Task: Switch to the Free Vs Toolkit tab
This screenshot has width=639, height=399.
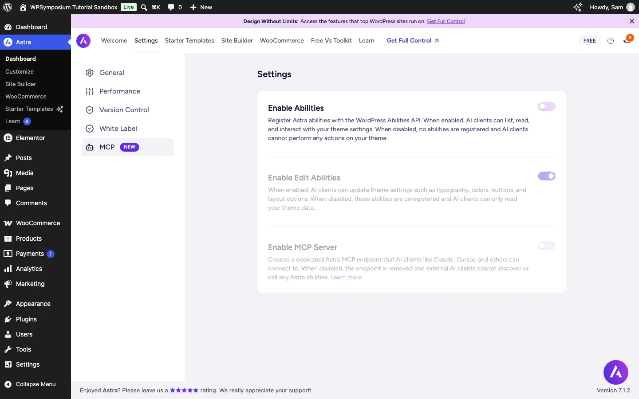Action: (331, 40)
